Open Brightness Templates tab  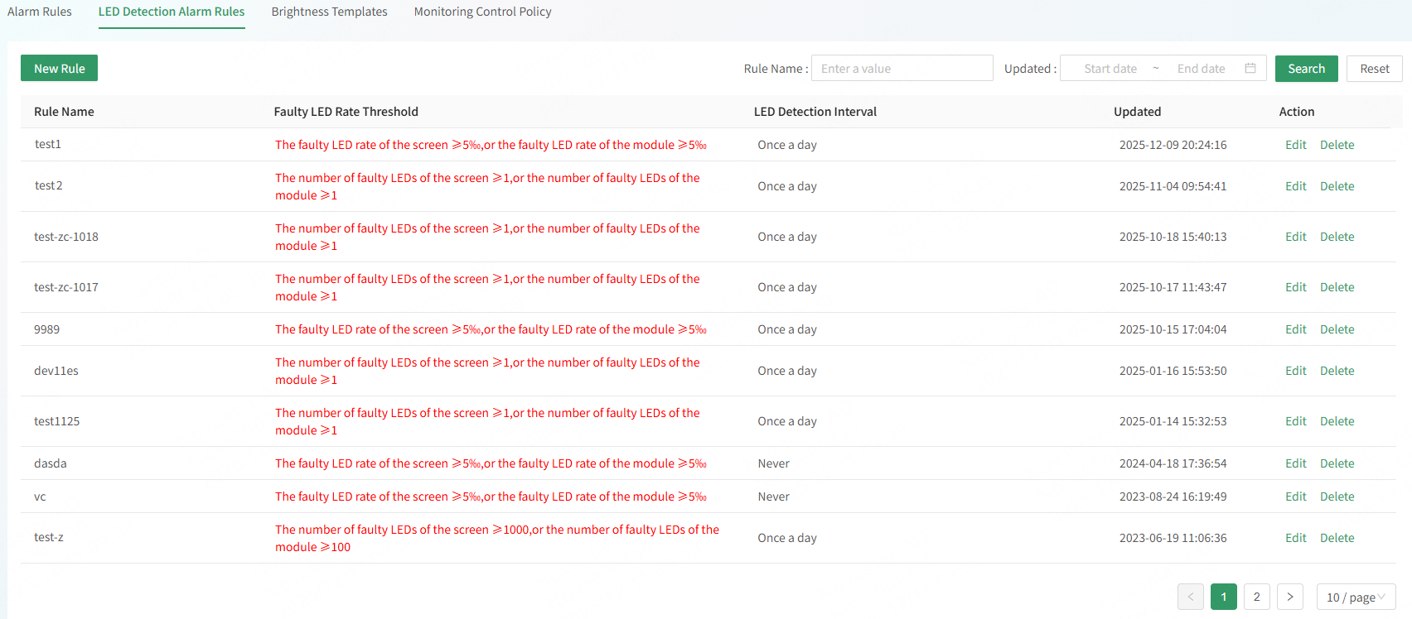pyautogui.click(x=329, y=12)
